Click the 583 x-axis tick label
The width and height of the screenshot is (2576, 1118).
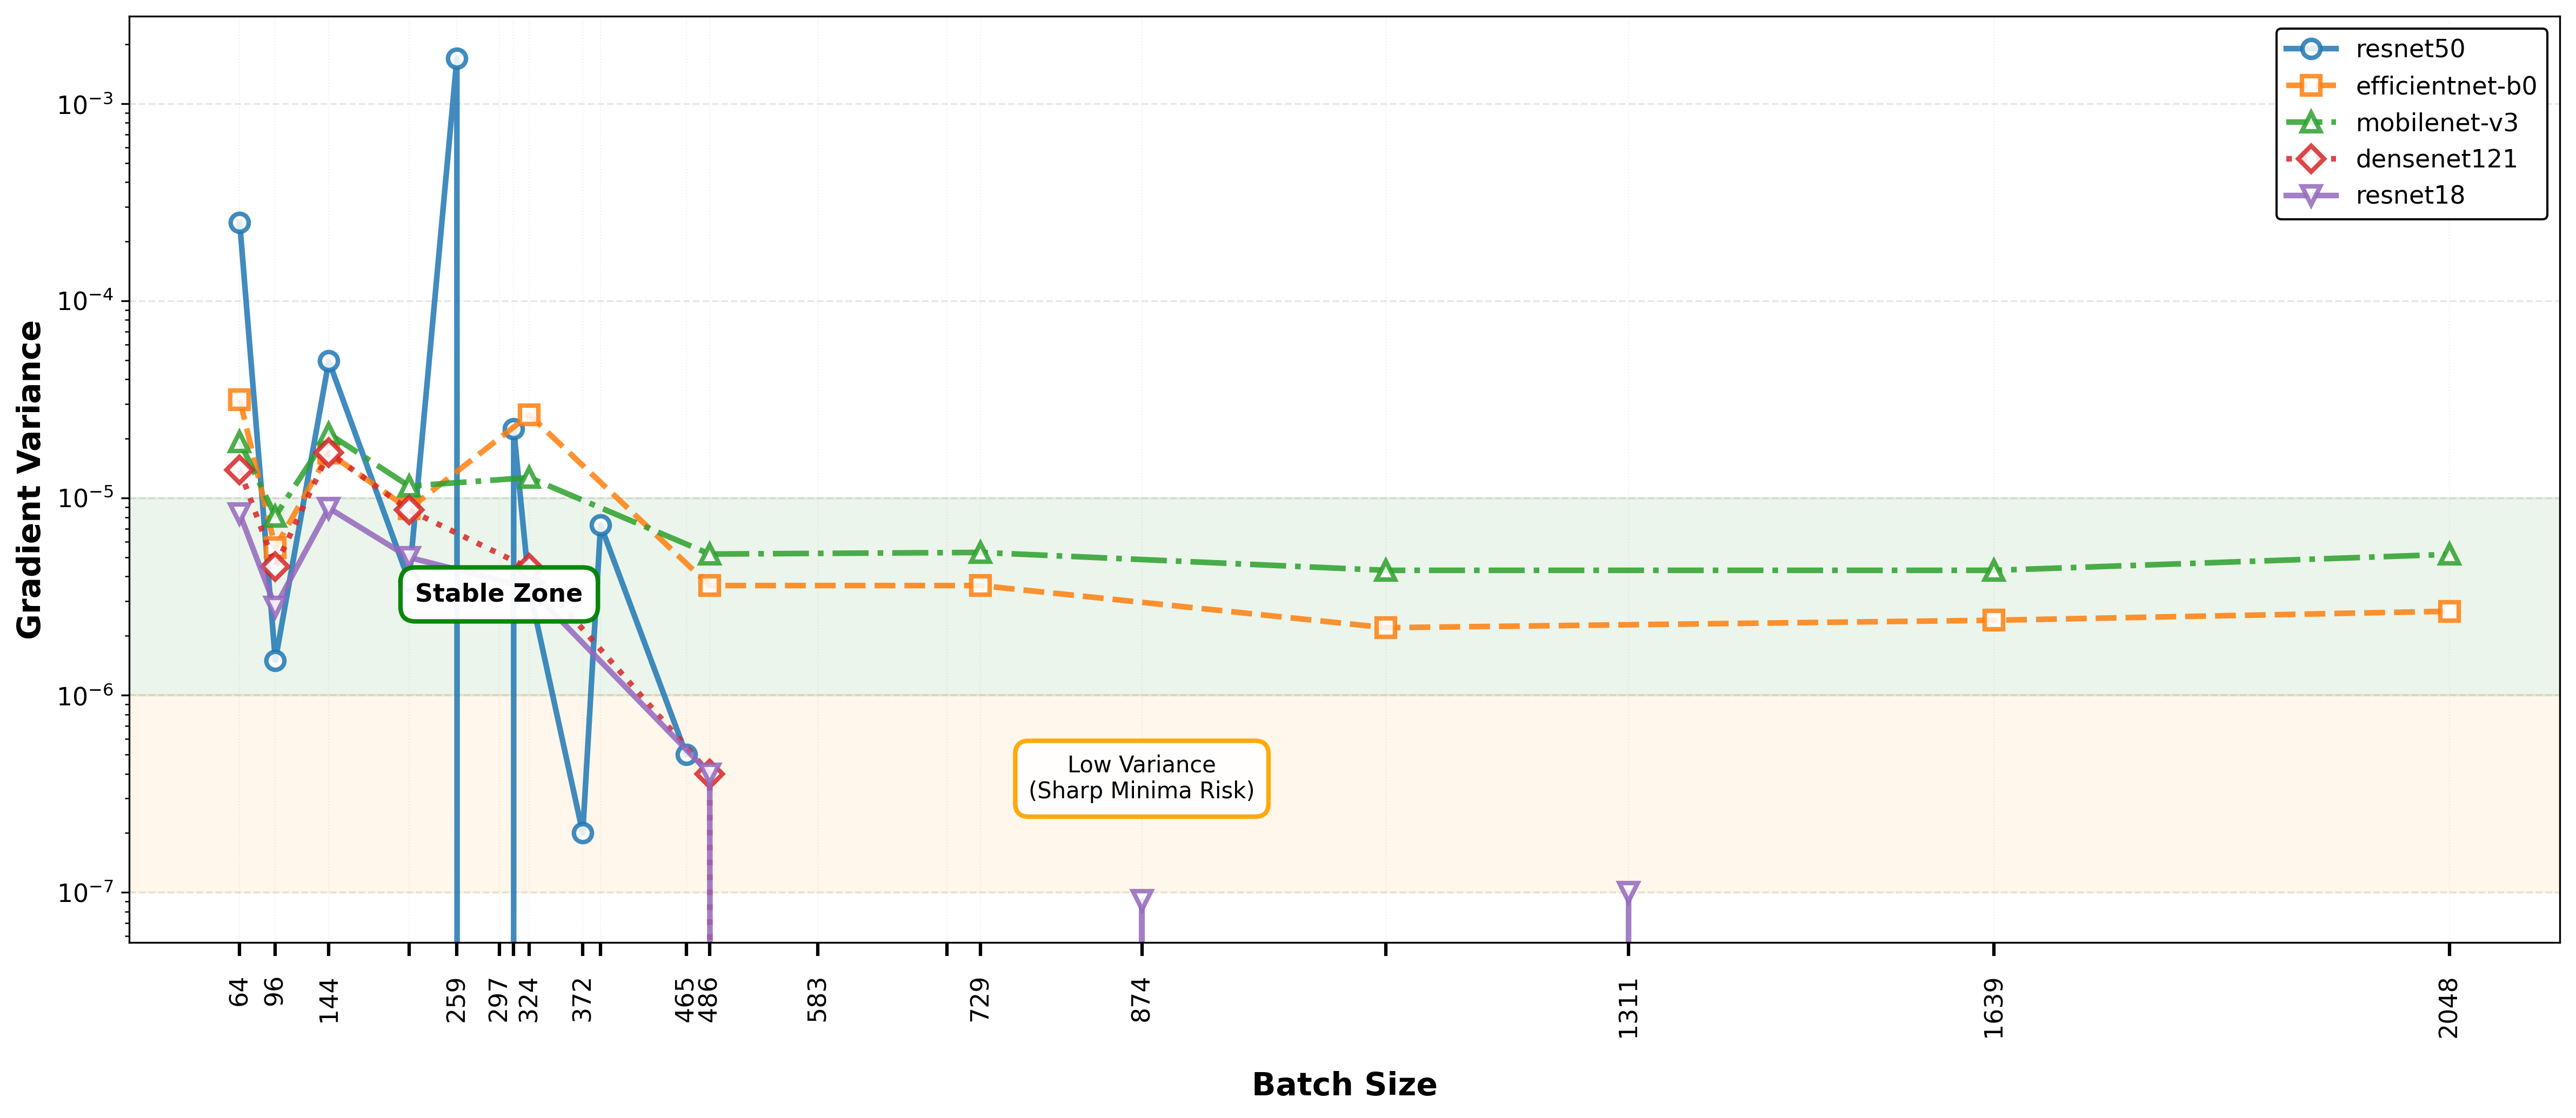point(817,1000)
